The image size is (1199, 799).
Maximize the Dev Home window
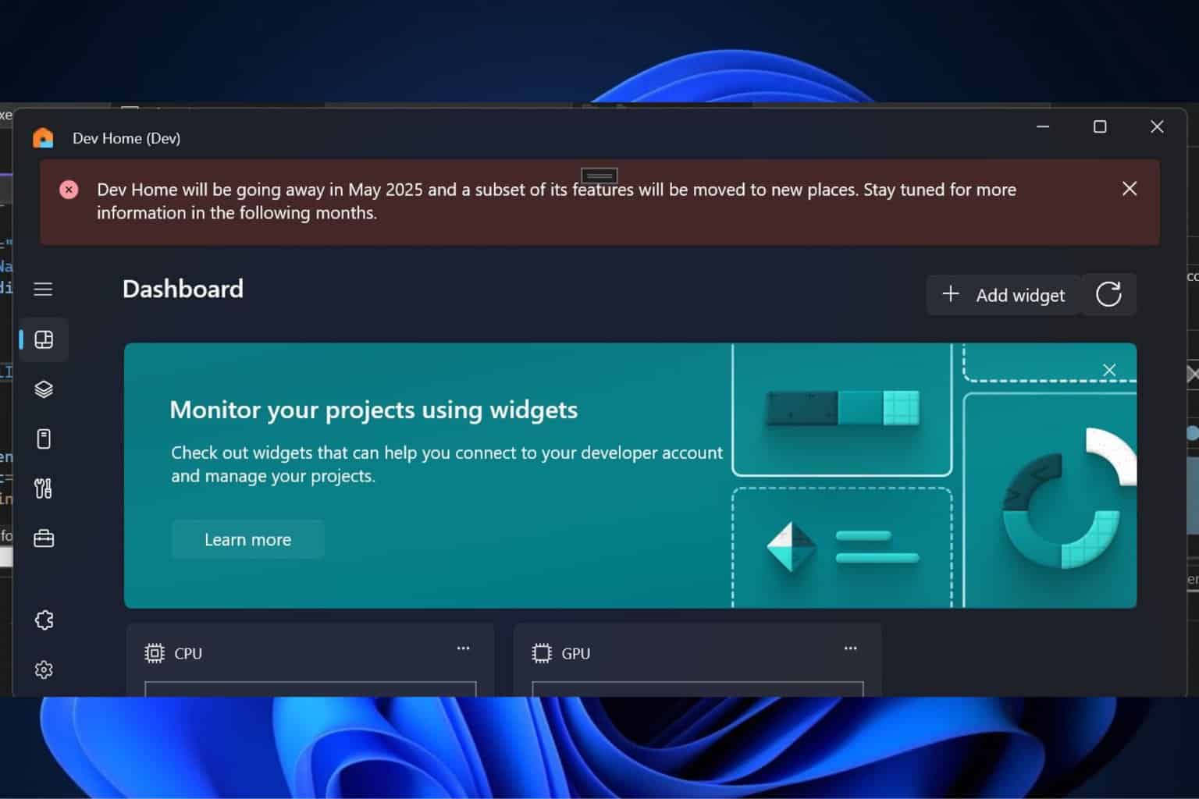(x=1100, y=126)
